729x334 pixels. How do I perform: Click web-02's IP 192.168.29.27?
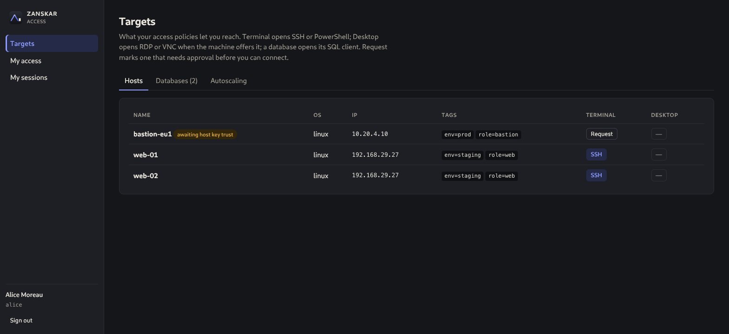375,175
